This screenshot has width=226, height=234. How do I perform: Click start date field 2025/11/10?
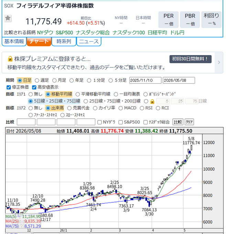point(145,80)
